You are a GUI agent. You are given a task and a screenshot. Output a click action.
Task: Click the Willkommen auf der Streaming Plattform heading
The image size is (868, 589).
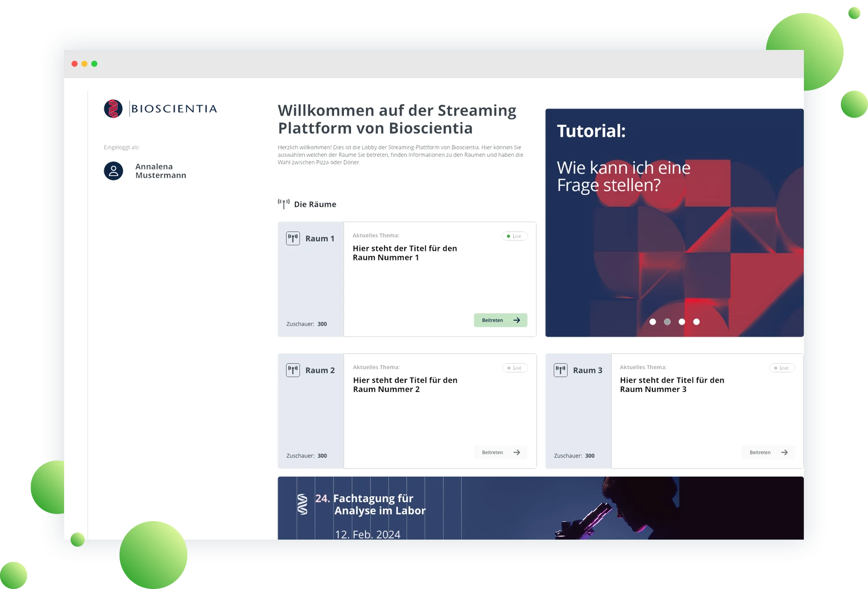(397, 119)
